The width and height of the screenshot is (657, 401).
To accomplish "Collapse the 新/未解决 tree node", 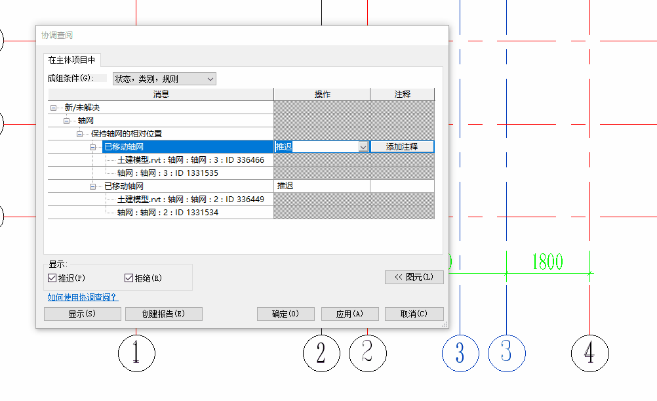I will click(x=53, y=108).
